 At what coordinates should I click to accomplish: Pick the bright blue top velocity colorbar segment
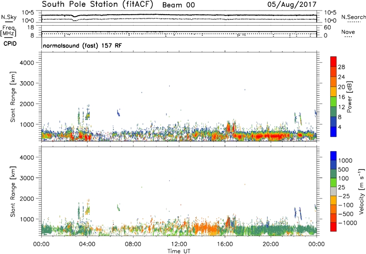(x=334, y=156)
